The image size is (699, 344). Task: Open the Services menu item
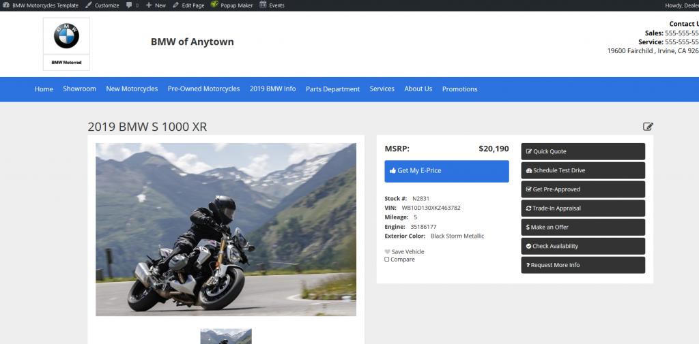382,89
